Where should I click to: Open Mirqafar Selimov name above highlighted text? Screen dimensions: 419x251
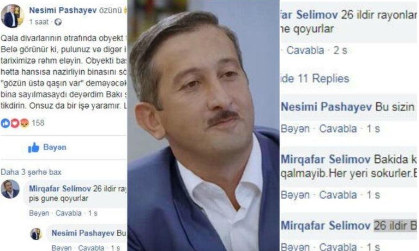tap(326, 225)
